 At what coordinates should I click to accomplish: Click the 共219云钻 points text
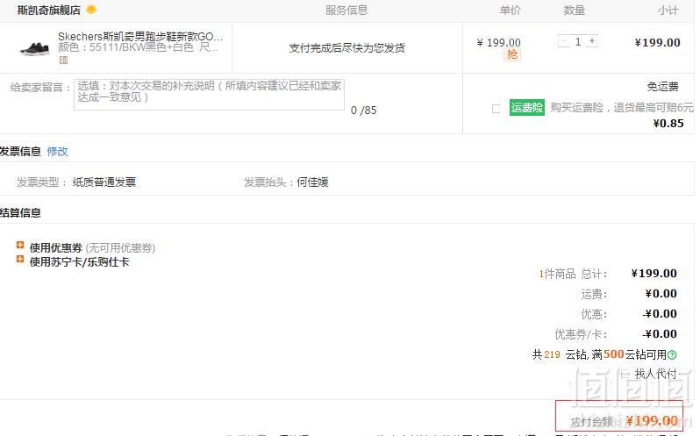tap(558, 354)
